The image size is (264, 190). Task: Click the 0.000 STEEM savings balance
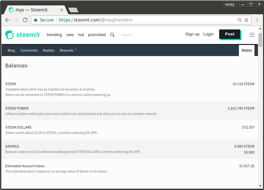pos(244,146)
